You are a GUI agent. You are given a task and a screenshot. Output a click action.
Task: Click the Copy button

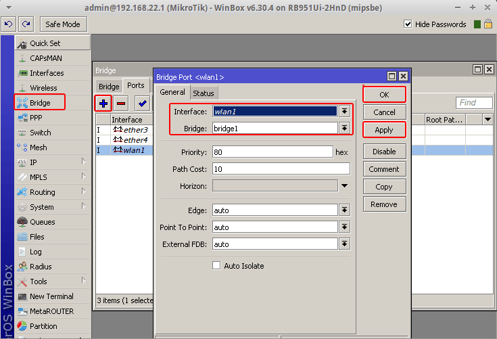click(384, 187)
